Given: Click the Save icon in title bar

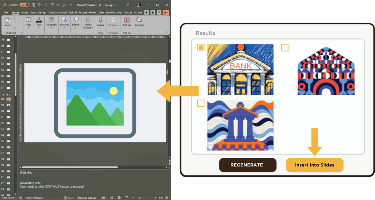Looking at the screenshot, I should pos(33,5).
